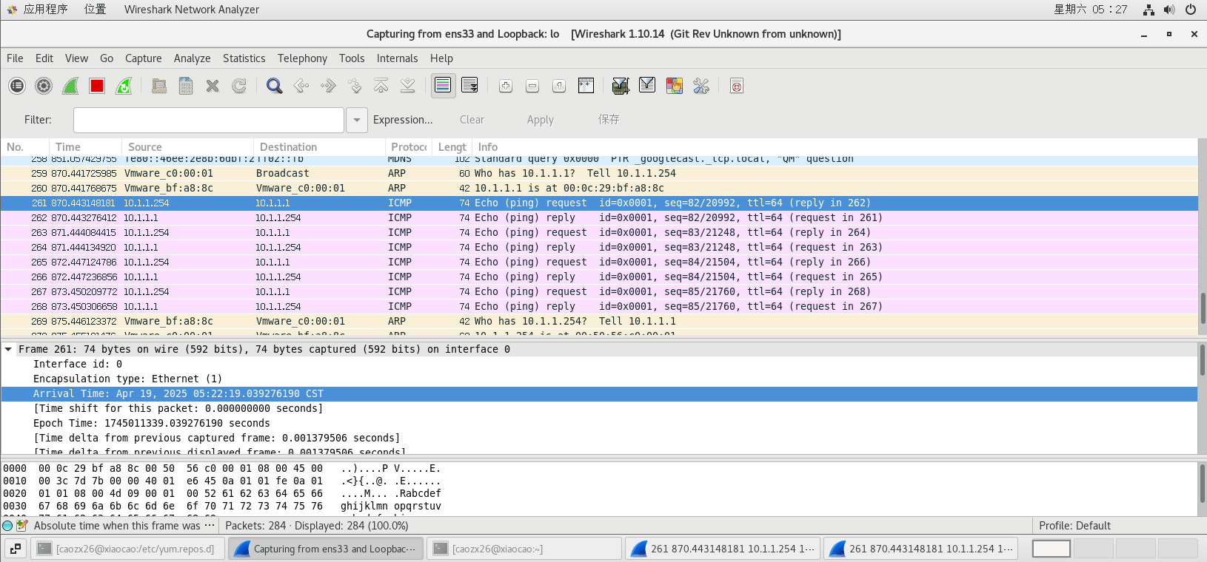Image resolution: width=1207 pixels, height=562 pixels.
Task: Open a capture file
Action: click(x=159, y=86)
